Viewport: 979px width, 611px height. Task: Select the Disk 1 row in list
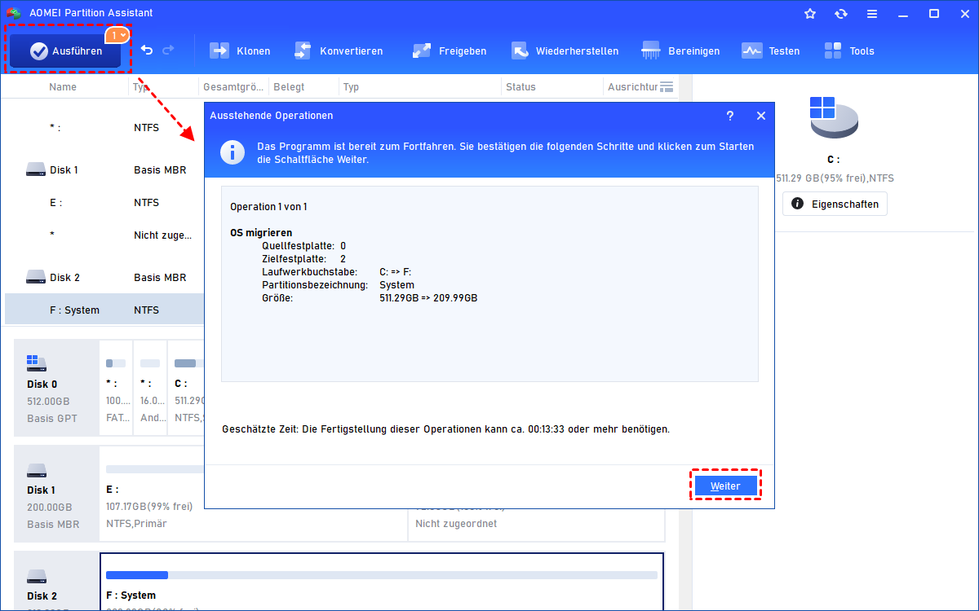click(x=104, y=169)
